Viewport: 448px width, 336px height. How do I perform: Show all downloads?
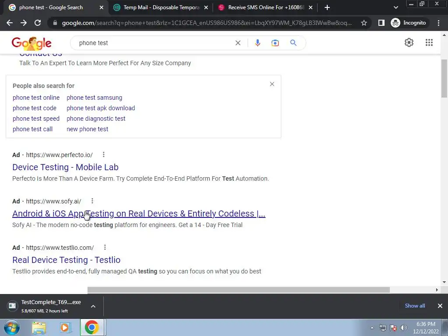pyautogui.click(x=415, y=306)
